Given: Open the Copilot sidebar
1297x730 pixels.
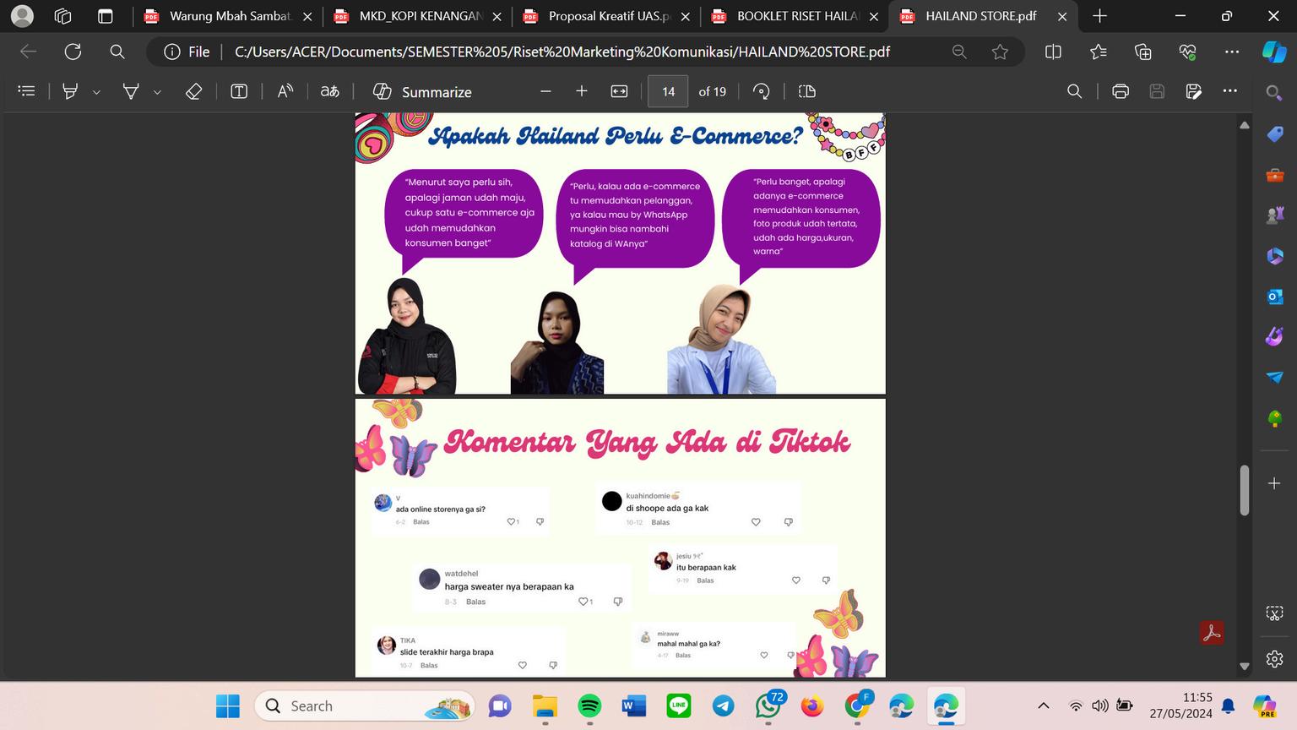Looking at the screenshot, I should (x=1274, y=52).
